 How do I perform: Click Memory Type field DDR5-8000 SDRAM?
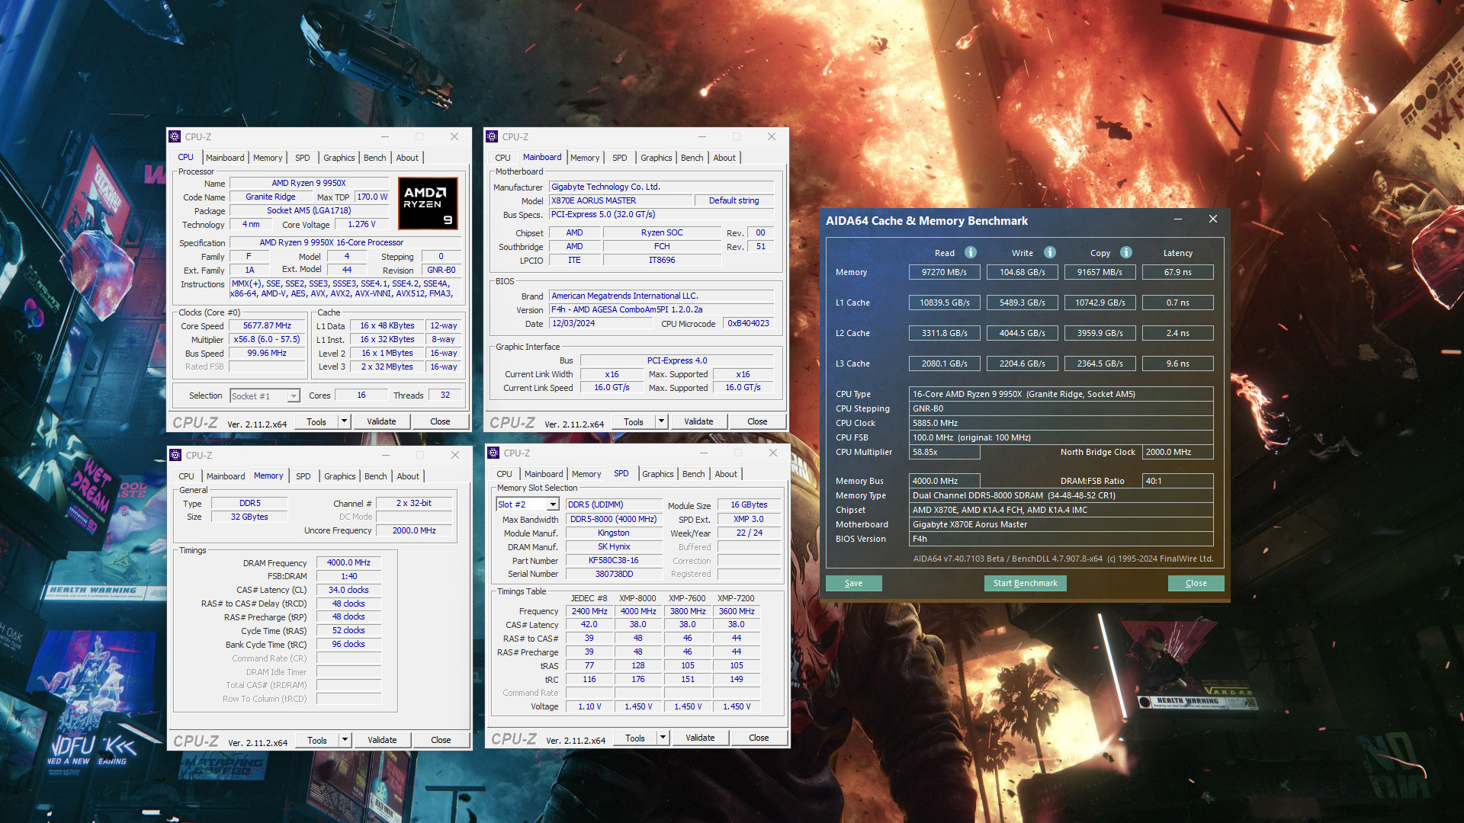coord(1061,495)
